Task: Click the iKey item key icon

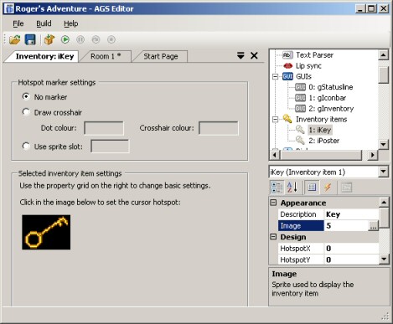Action: 300,130
